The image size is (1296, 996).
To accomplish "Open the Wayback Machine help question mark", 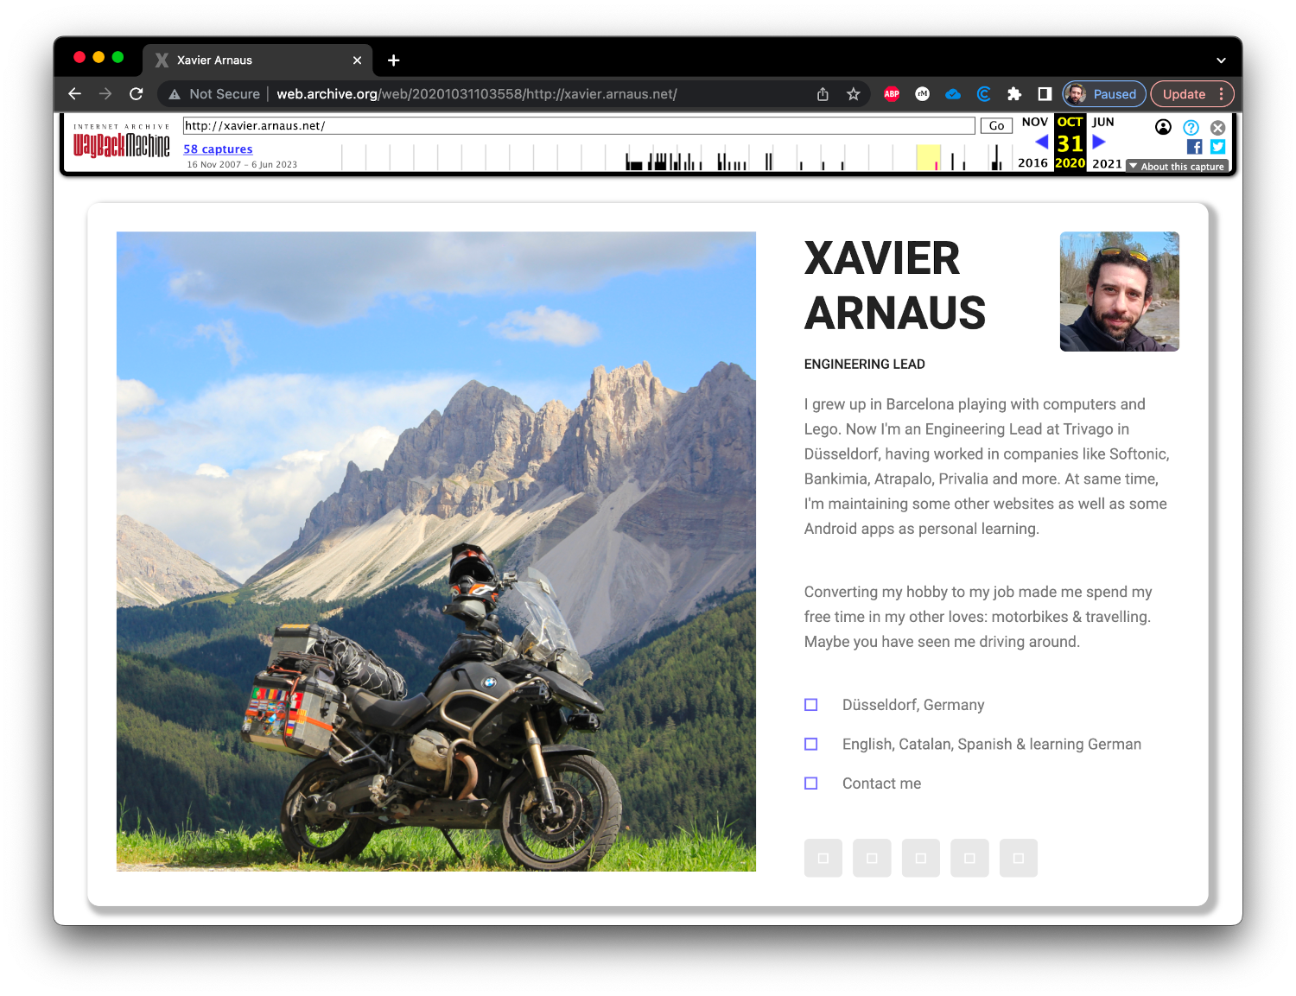I will 1191,127.
